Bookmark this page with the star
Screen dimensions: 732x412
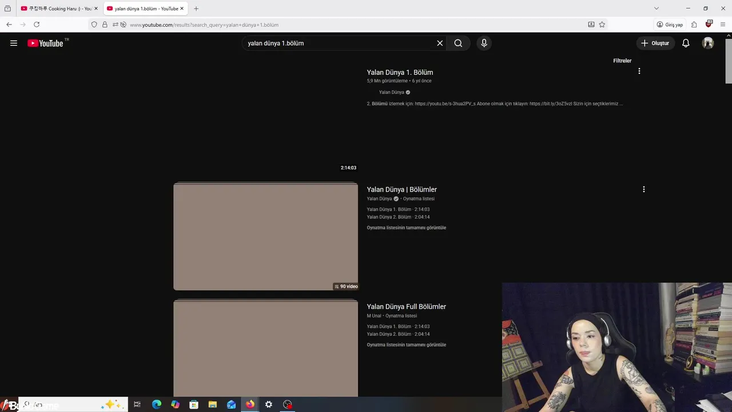(602, 25)
